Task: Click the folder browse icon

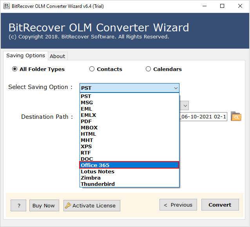Action: point(236,116)
